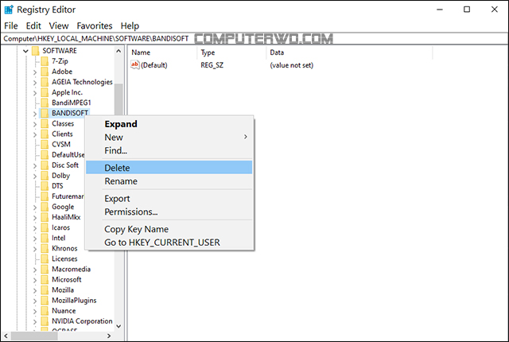Screen dimensions: 509x342
Task: Expand the AGEIA Technologies key chevron
Action: 35,83
